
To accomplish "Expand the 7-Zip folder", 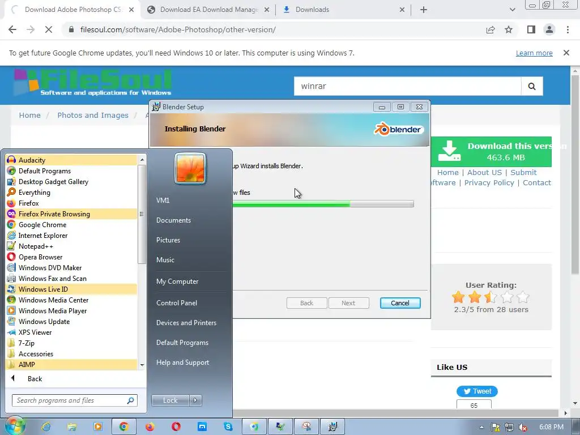I will (71, 343).
